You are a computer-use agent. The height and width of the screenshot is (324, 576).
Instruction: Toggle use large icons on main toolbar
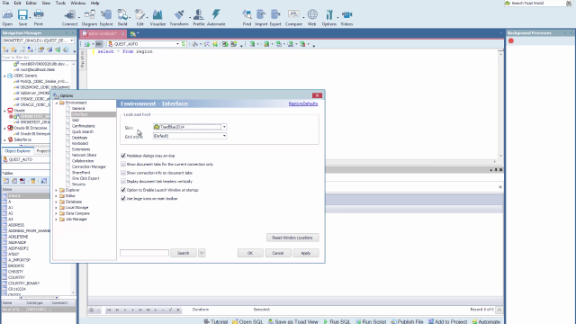pyautogui.click(x=123, y=198)
